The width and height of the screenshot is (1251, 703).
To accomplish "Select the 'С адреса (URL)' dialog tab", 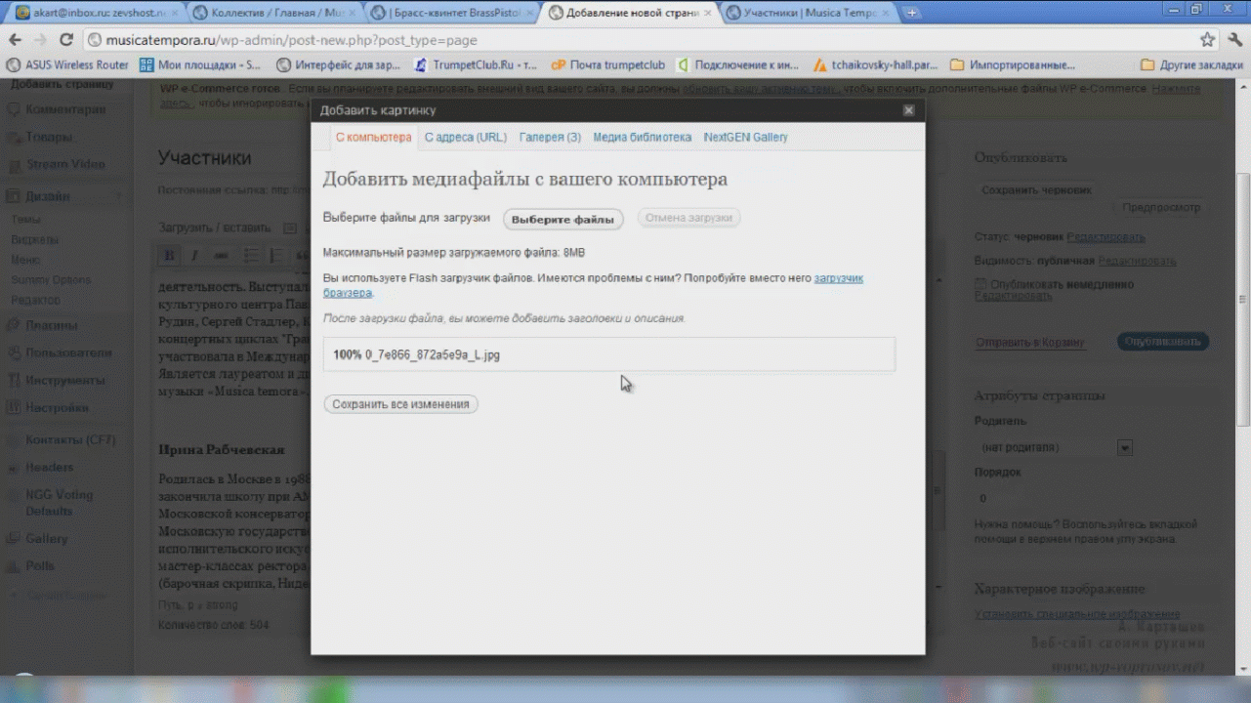I will (x=466, y=138).
